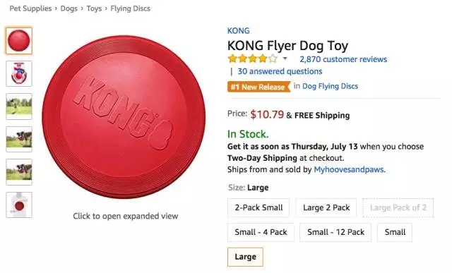
Task: Go to Flying Discs breadcrumb
Action: (x=130, y=8)
